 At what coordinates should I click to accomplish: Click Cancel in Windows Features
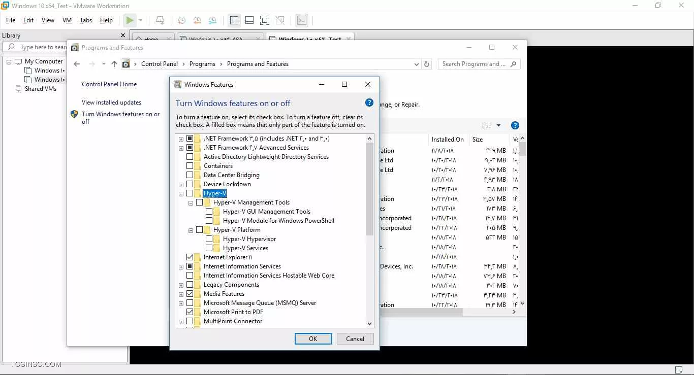[x=355, y=339]
